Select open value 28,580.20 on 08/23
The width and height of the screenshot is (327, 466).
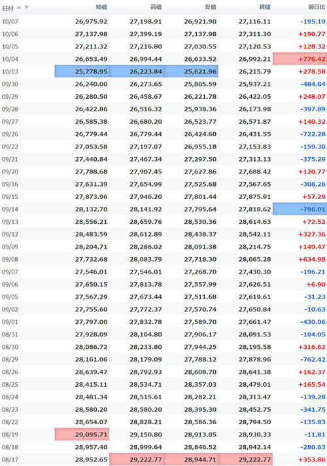[x=91, y=409]
